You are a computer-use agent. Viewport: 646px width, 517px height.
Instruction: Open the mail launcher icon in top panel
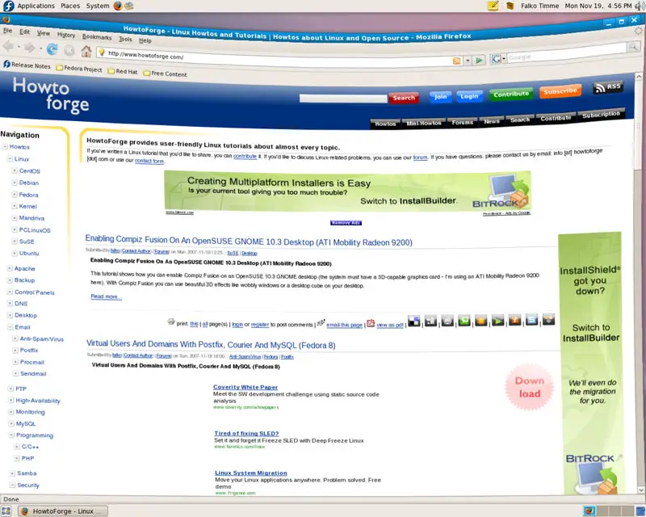tap(129, 6)
